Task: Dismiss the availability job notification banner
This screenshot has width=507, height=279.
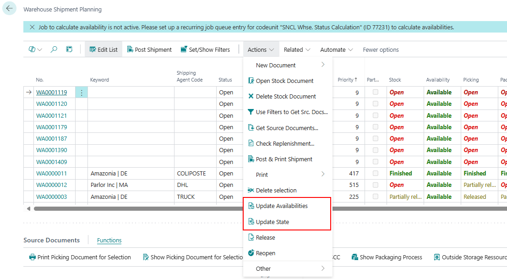Action: click(32, 27)
